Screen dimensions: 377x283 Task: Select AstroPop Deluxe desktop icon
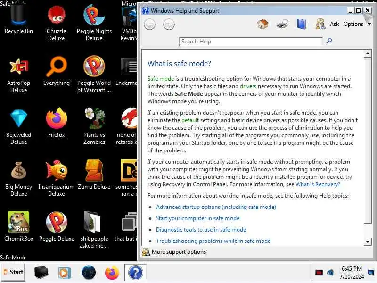click(18, 75)
